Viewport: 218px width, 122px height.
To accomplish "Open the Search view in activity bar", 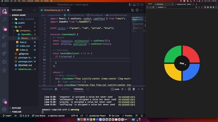I will (4, 19).
